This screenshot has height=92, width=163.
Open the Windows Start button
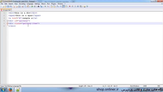pyautogui.click(x=3, y=90)
